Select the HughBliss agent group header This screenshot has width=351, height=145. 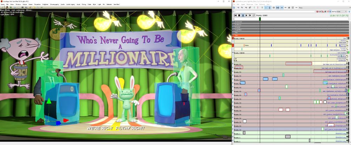pyautogui.click(x=291, y=30)
